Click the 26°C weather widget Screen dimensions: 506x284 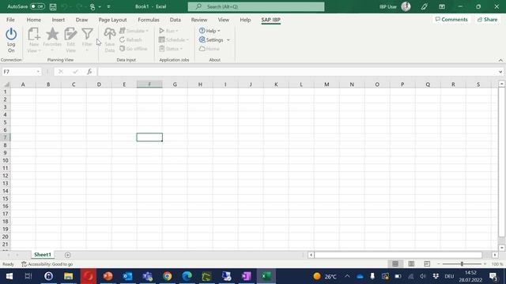click(x=325, y=276)
